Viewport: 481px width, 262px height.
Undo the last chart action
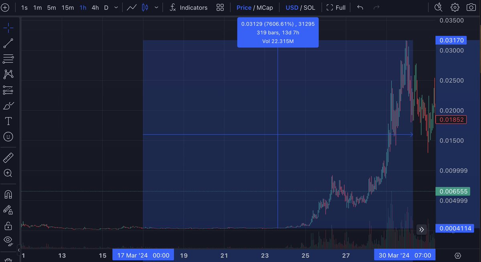coord(360,8)
